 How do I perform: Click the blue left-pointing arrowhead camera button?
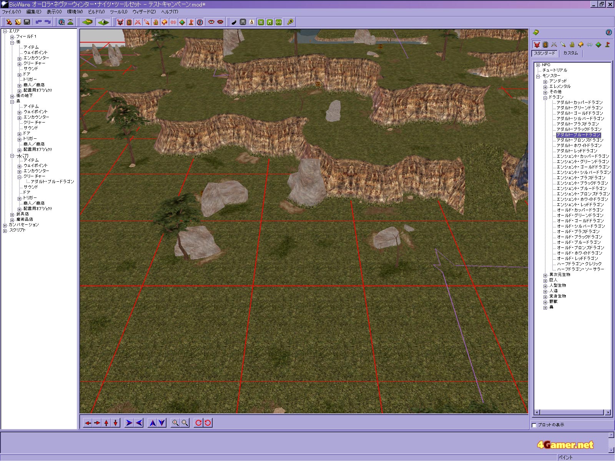pyautogui.click(x=138, y=423)
